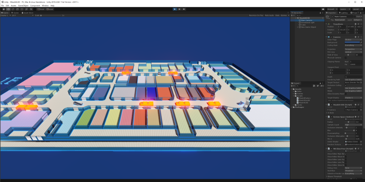The width and height of the screenshot is (365, 182).
Task: Open the Clear Flags dropdown
Action: tap(353, 39)
